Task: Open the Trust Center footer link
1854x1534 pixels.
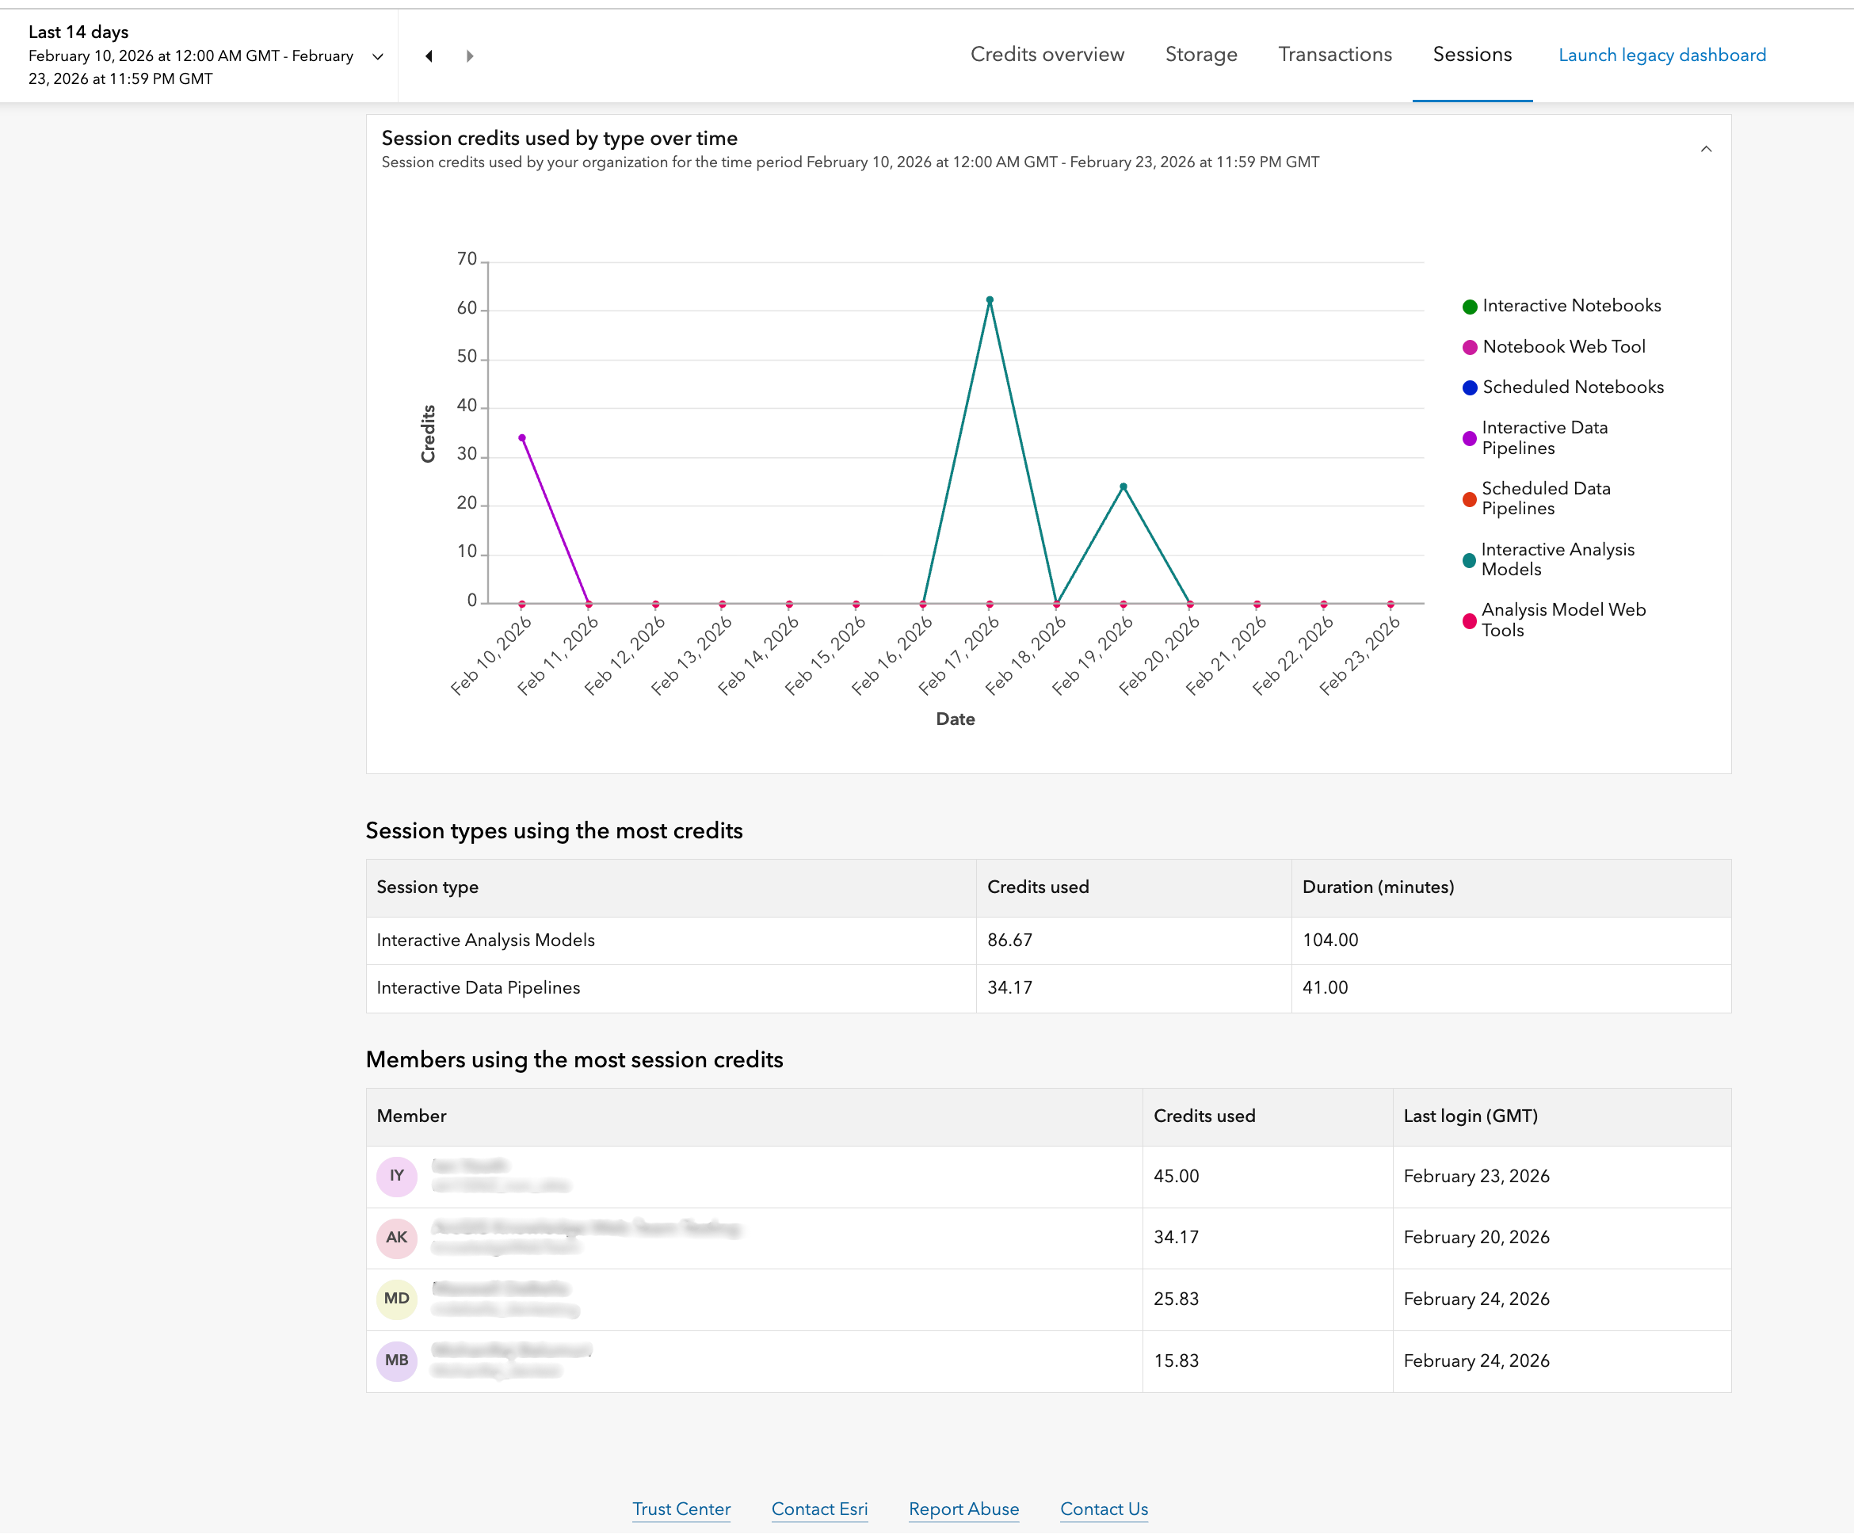Action: (681, 1509)
